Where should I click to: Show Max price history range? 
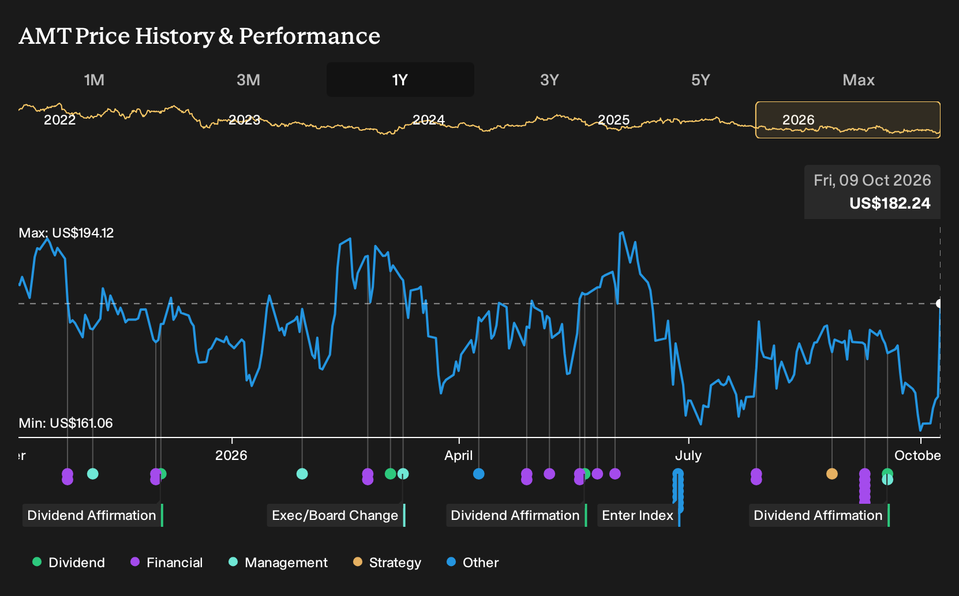(859, 80)
